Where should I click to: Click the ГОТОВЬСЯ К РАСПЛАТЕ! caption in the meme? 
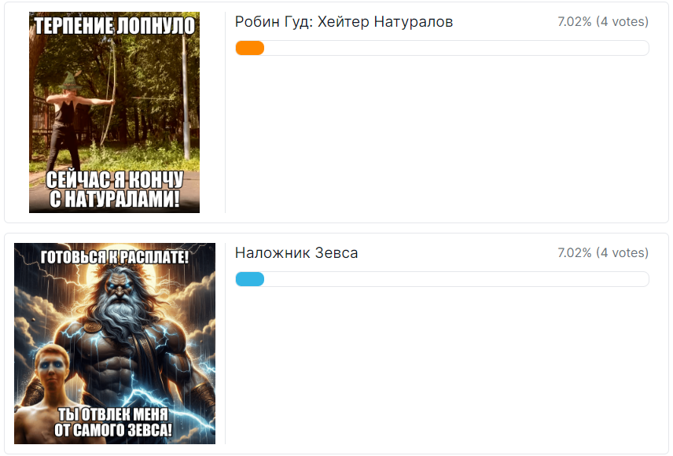pyautogui.click(x=115, y=257)
